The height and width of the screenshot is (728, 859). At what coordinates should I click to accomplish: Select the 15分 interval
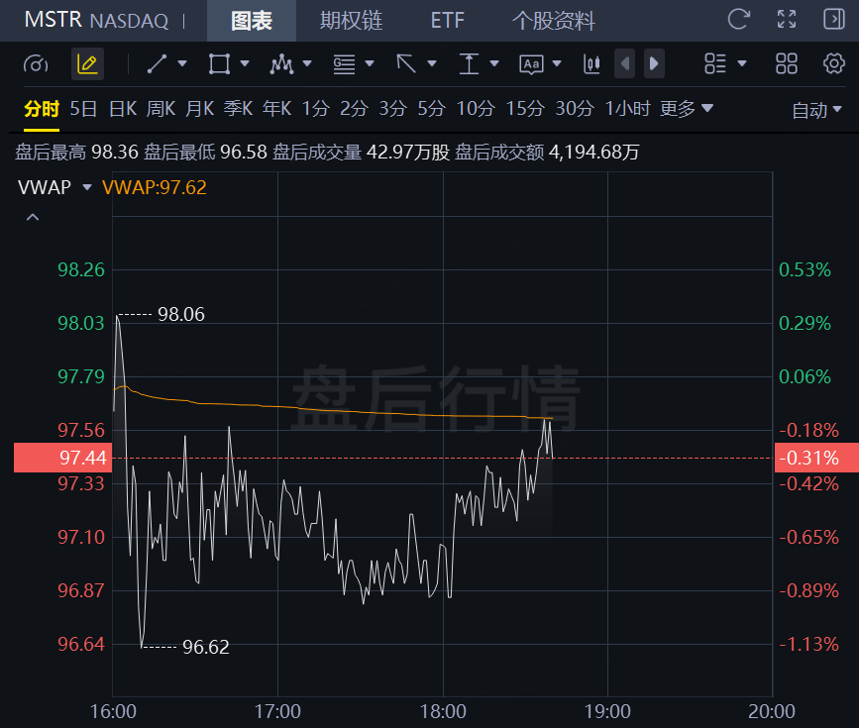coord(525,109)
